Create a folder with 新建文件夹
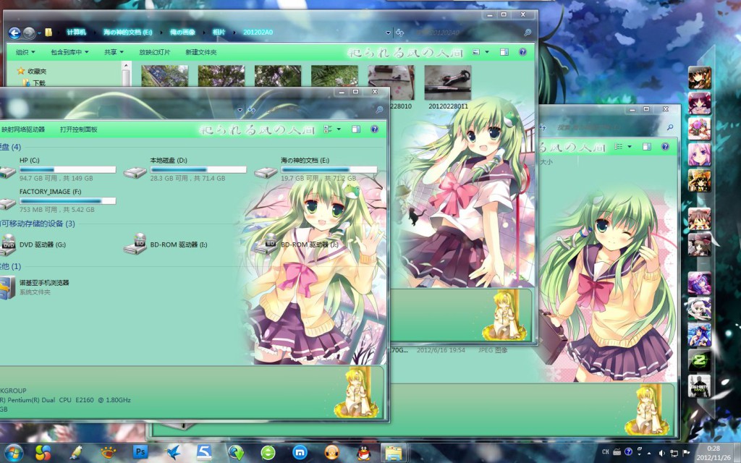Viewport: 741px width, 463px height. (201, 52)
